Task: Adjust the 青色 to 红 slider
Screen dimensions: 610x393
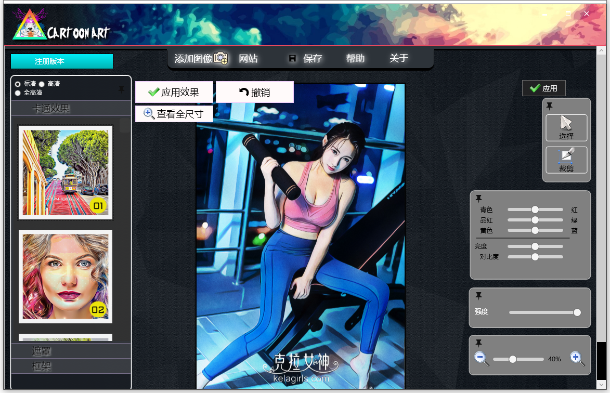Action: coord(535,209)
